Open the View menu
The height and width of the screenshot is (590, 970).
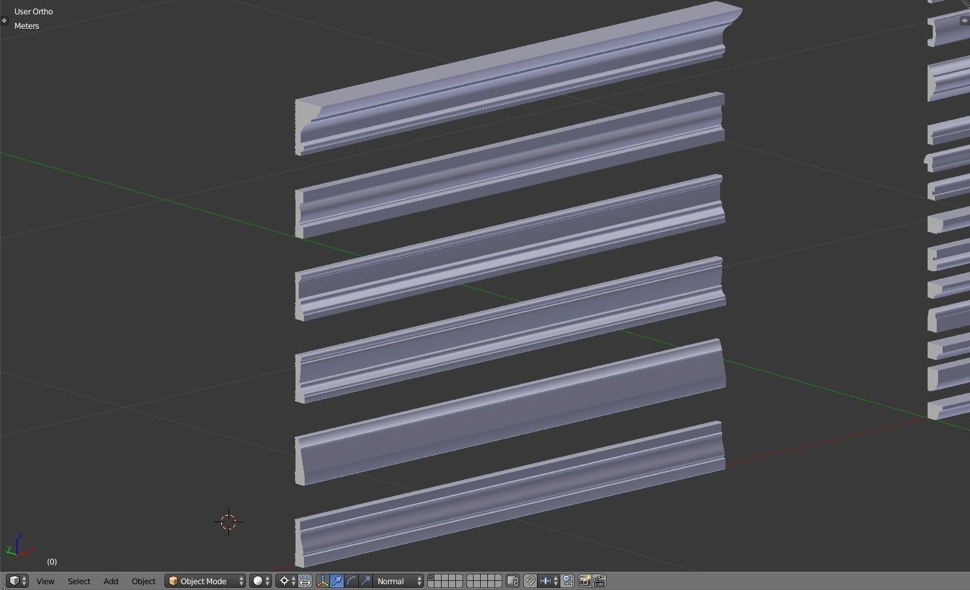tap(45, 581)
